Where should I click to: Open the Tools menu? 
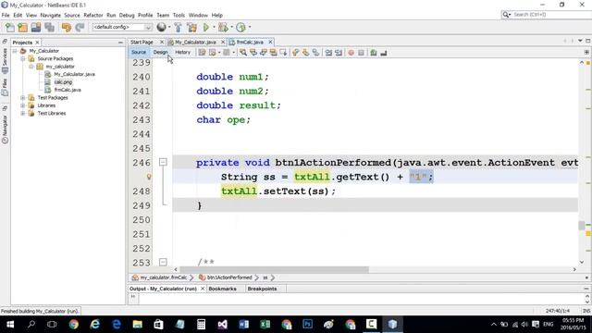coord(179,15)
